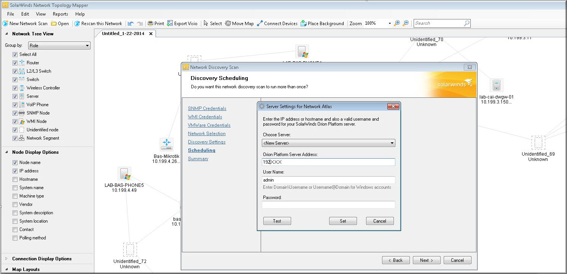Open the Network Selection step link
The height and width of the screenshot is (274, 567).
click(x=207, y=134)
